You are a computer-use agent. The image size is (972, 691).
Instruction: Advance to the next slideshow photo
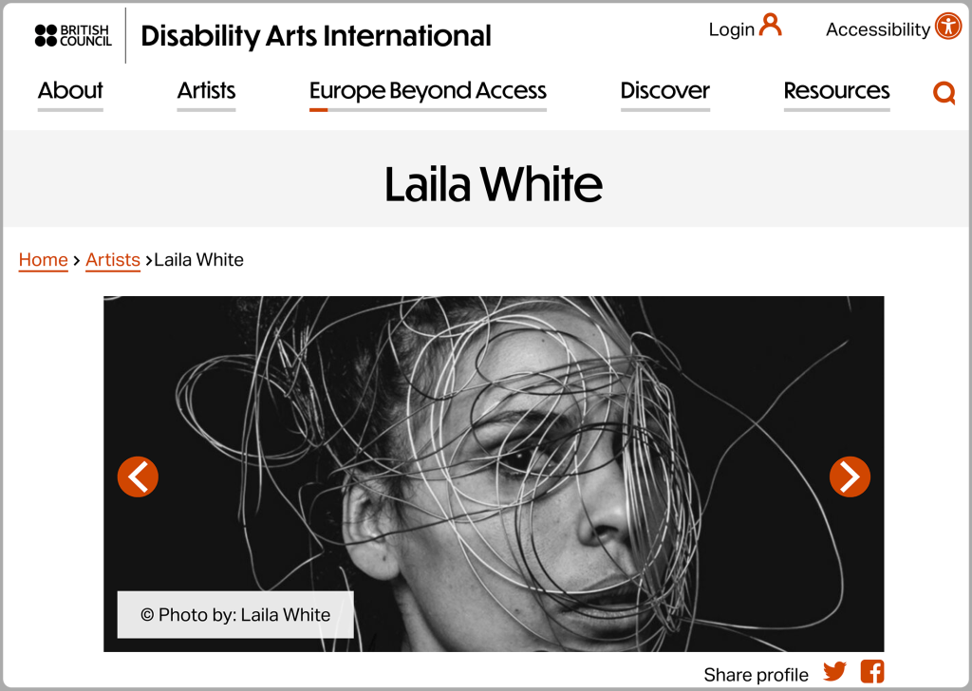pyautogui.click(x=850, y=476)
